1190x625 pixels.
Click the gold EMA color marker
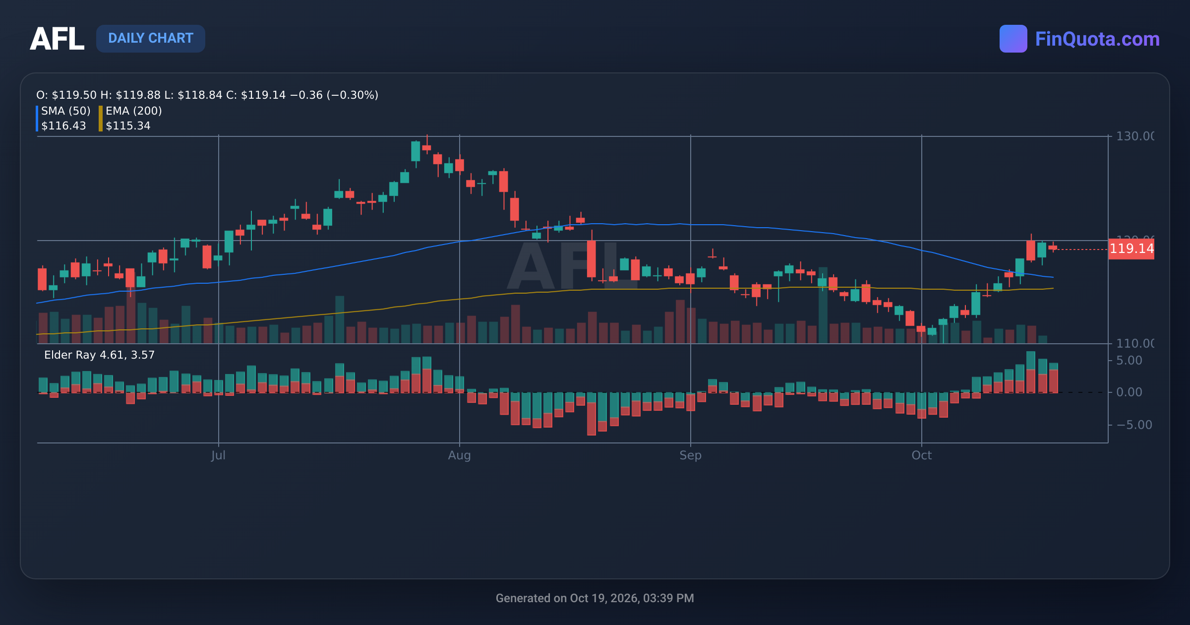point(101,119)
